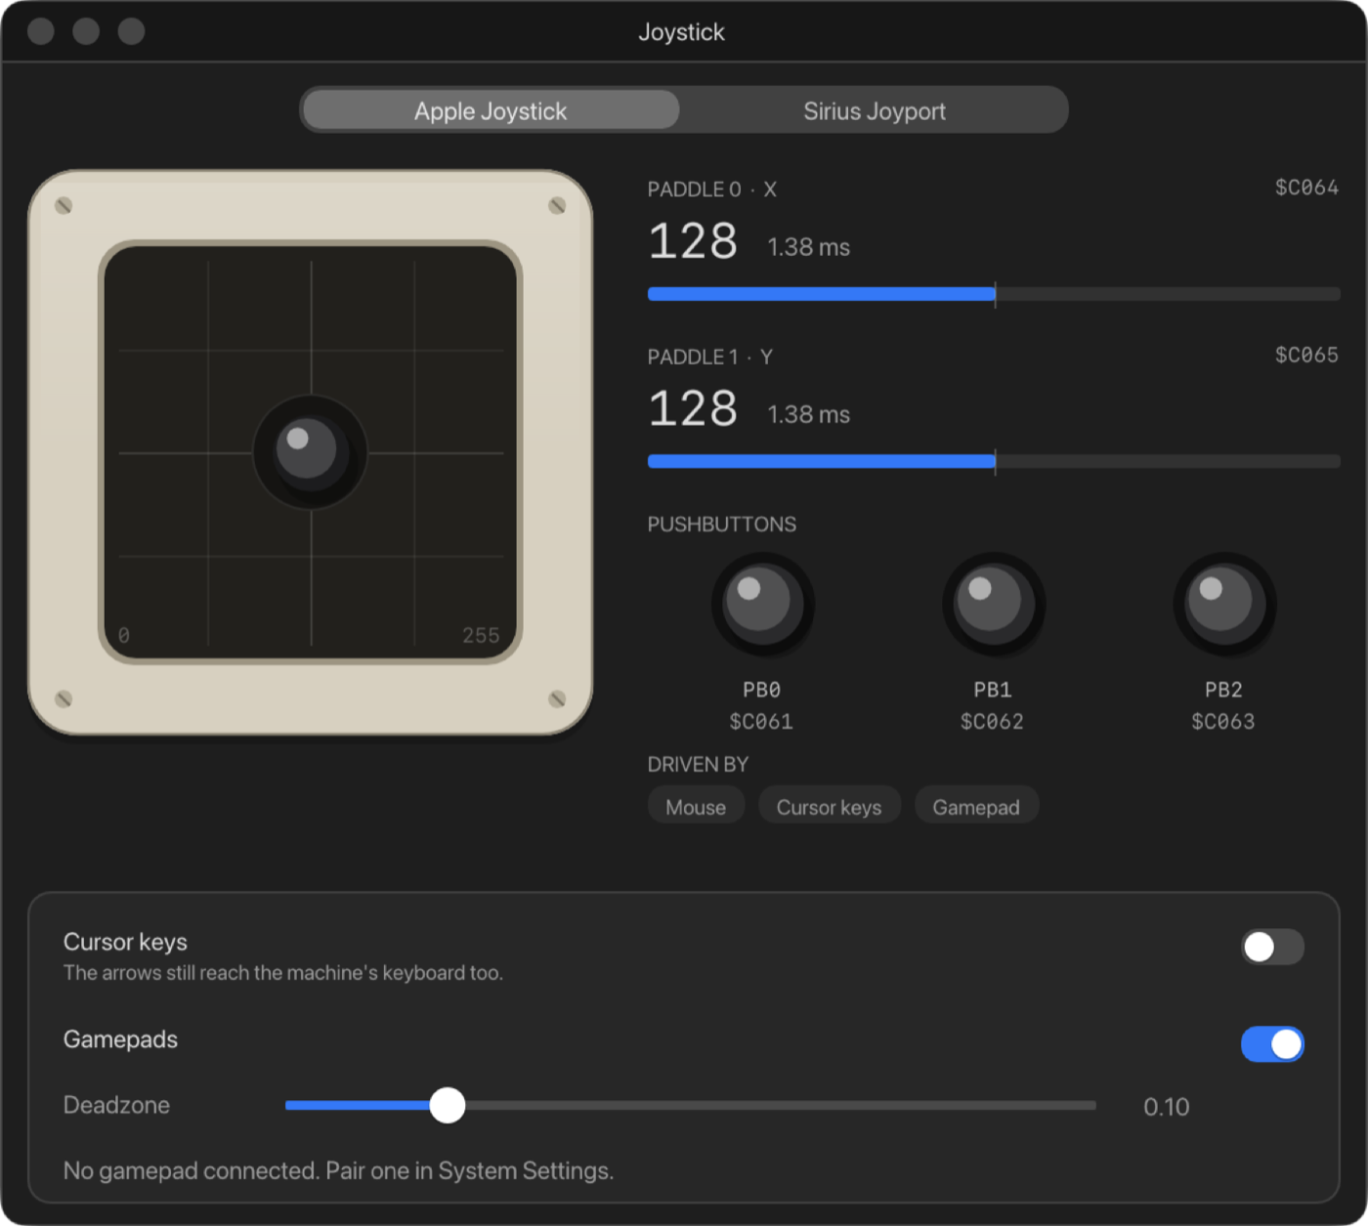Select the Mouse driver chip
Screen dimensions: 1368x1226
point(696,807)
